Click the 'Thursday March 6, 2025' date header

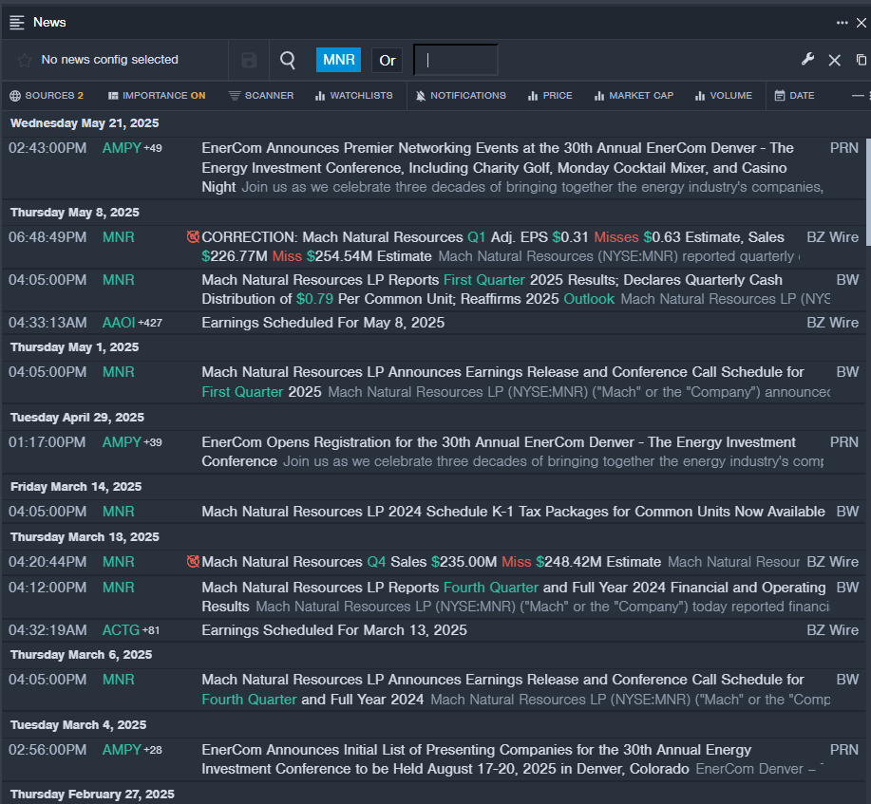pos(81,655)
